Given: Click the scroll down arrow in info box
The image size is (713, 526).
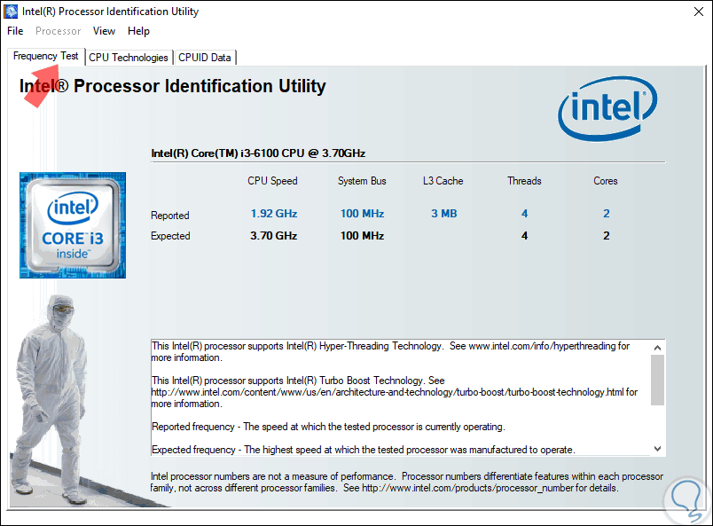Looking at the screenshot, I should 657,449.
